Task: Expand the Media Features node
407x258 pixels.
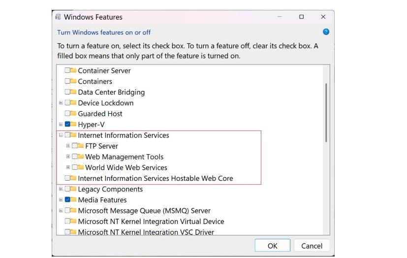Action: tap(61, 199)
